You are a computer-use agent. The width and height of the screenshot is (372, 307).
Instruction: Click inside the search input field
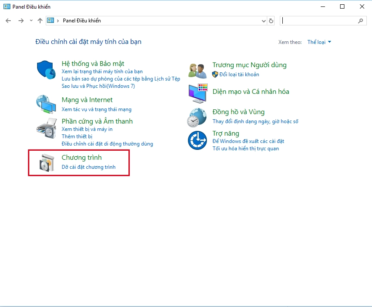(x=323, y=20)
